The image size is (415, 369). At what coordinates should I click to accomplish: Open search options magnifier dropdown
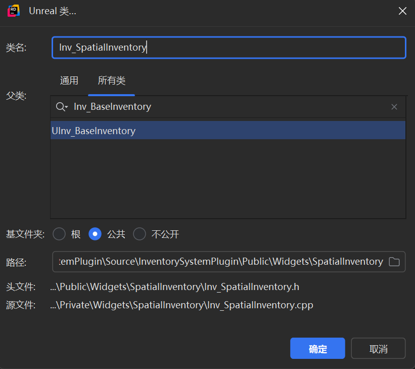pos(62,107)
